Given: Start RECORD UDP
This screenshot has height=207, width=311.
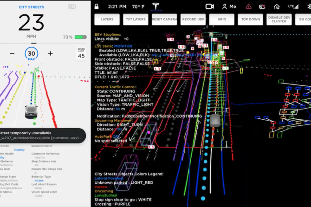Looking at the screenshot, I should [x=193, y=19].
